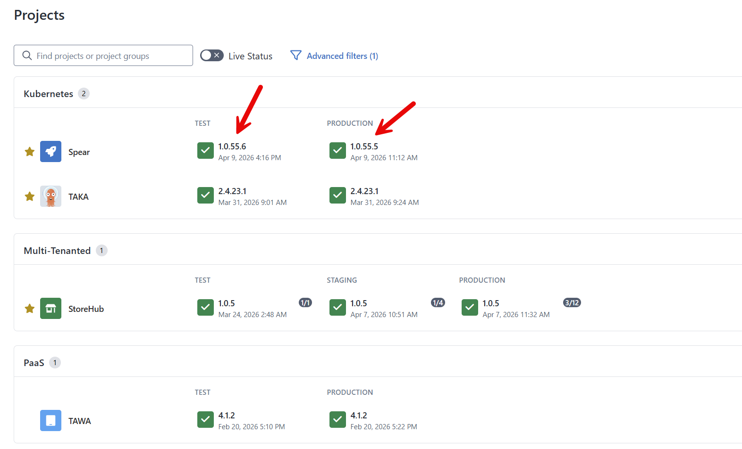Screen dimensions: 742x449
Task: Click the 3/12 tenants badge for StoreHub
Action: click(x=572, y=303)
